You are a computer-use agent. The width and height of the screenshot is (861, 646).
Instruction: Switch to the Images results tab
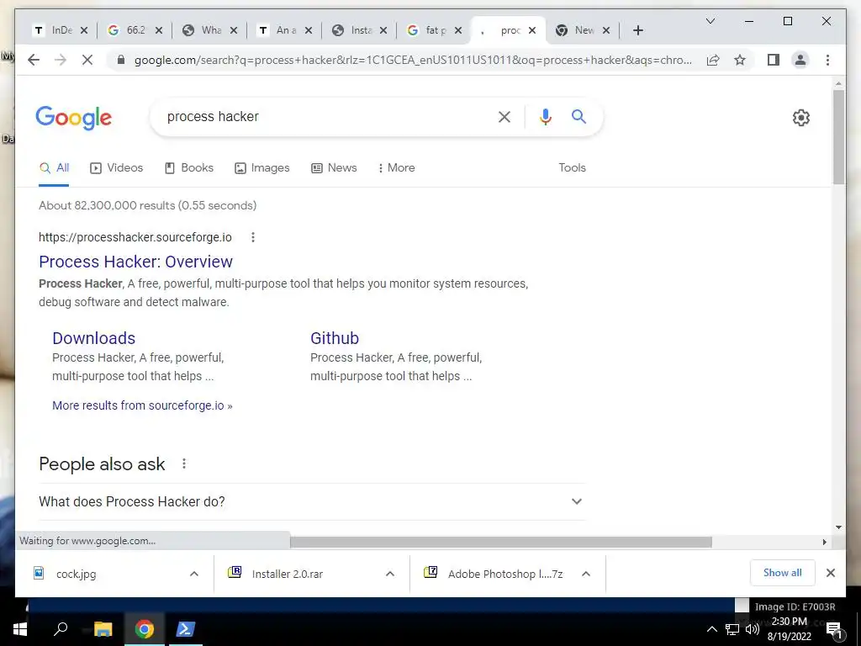coord(262,167)
